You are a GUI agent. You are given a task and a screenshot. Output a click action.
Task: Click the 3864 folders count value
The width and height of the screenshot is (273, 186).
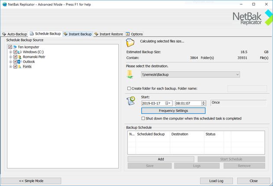pos(194,58)
